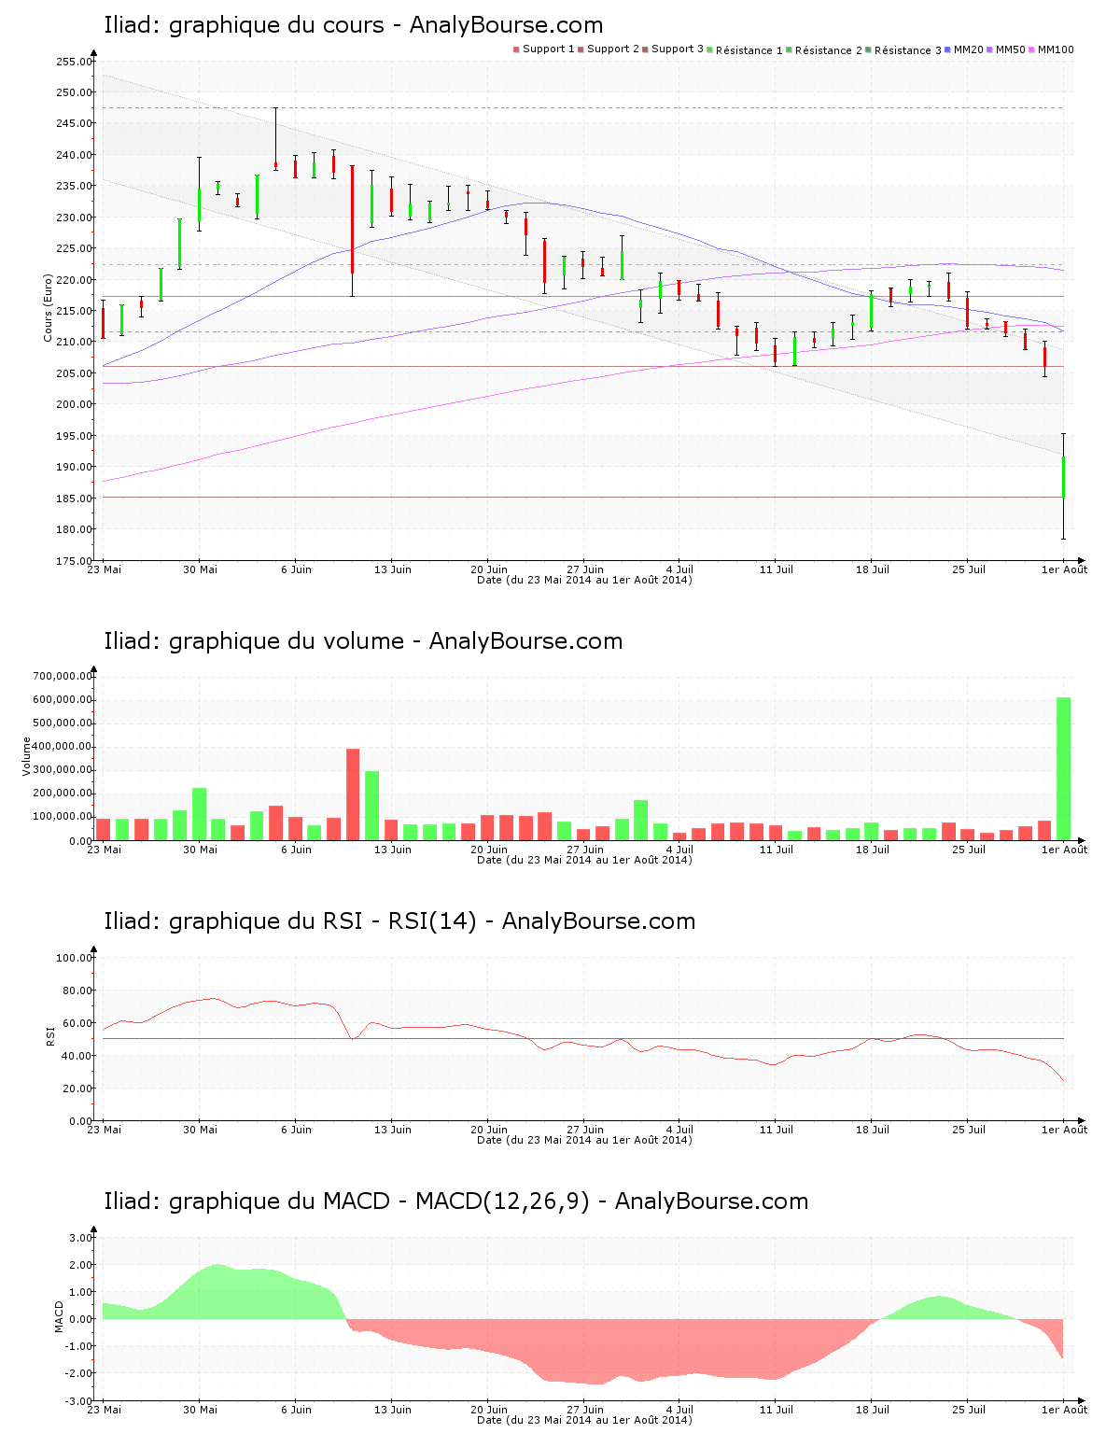1120x1447 pixels.
Task: Click '1er Août' on the price chart axis
Action: click(1065, 569)
